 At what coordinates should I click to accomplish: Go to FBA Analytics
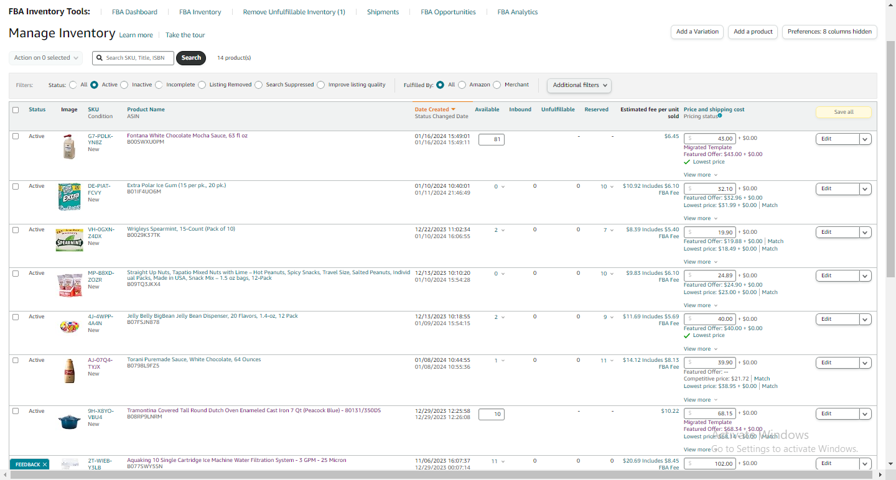click(x=518, y=12)
